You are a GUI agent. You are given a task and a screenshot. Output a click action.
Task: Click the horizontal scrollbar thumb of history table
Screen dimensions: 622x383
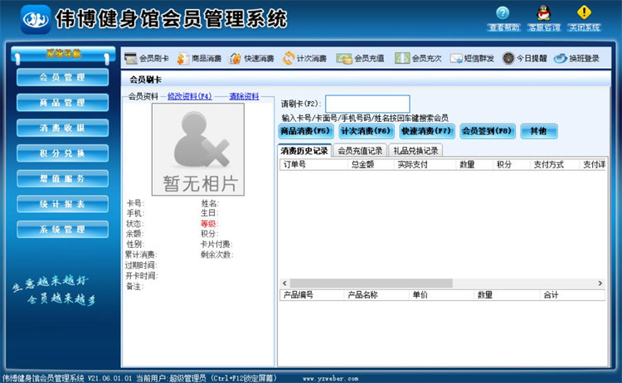point(371,283)
